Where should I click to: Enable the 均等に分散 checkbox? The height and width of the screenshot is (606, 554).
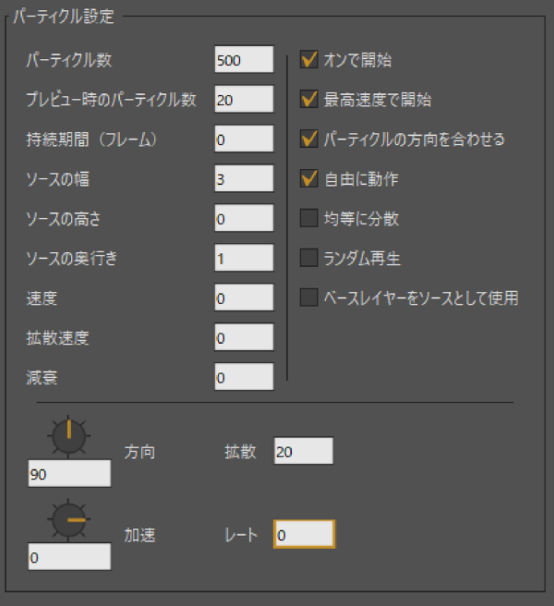[x=309, y=219]
